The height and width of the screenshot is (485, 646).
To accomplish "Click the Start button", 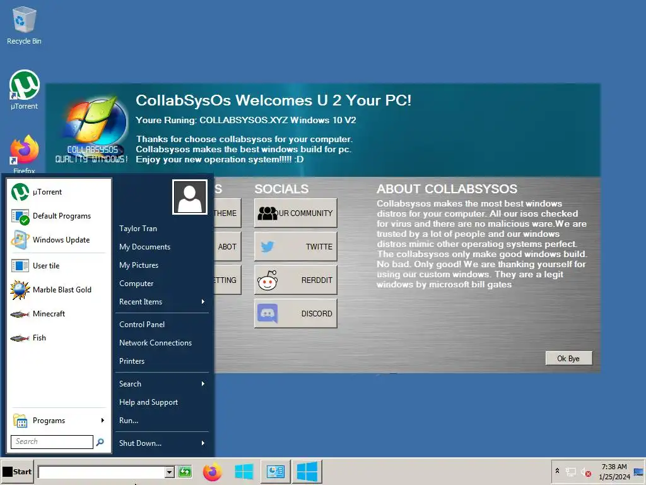I will point(17,472).
